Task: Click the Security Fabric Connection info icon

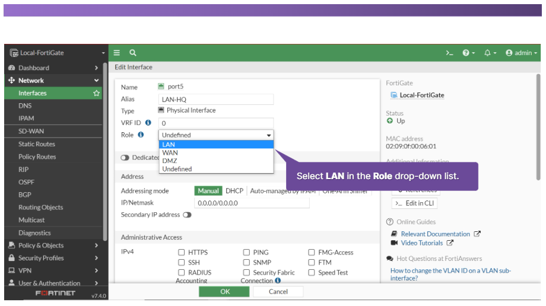Action: 278,280
